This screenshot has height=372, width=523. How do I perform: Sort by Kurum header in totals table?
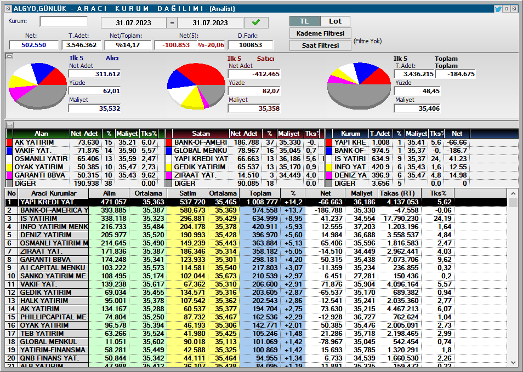tap(350, 134)
